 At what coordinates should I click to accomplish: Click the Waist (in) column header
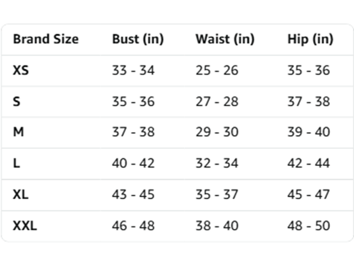tap(225, 39)
